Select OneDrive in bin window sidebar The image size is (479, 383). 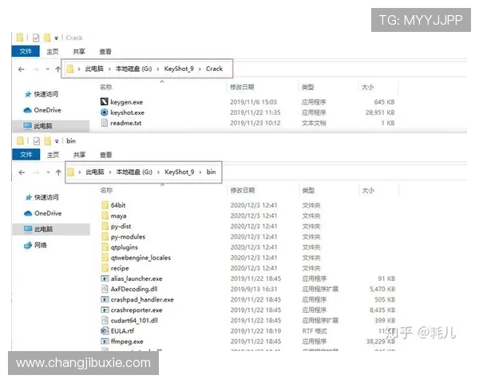point(43,213)
